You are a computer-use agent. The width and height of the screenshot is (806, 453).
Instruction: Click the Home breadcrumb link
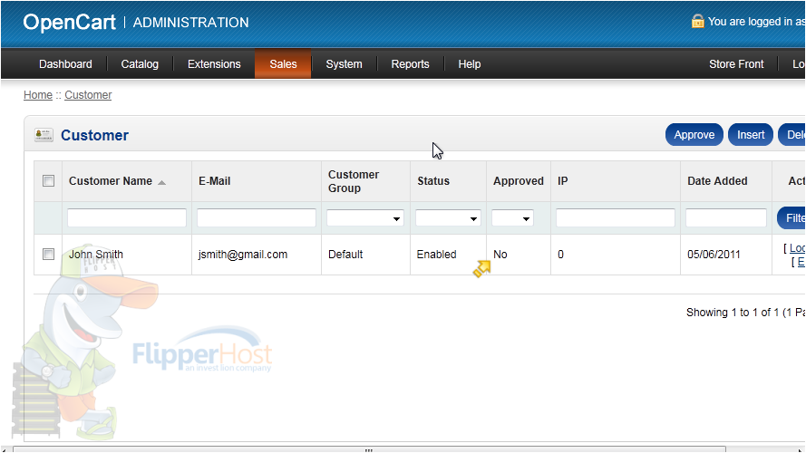pos(38,95)
